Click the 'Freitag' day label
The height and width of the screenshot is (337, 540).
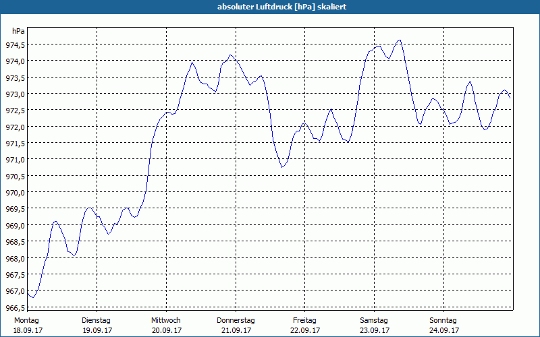point(304,321)
